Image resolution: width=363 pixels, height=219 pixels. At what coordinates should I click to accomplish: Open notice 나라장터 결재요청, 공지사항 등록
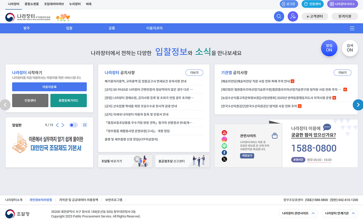coord(149,98)
